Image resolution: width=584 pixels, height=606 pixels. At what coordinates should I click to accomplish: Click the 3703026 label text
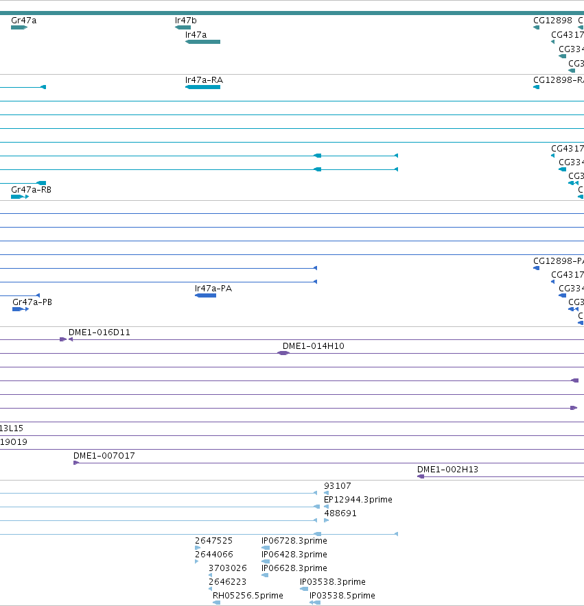(228, 568)
